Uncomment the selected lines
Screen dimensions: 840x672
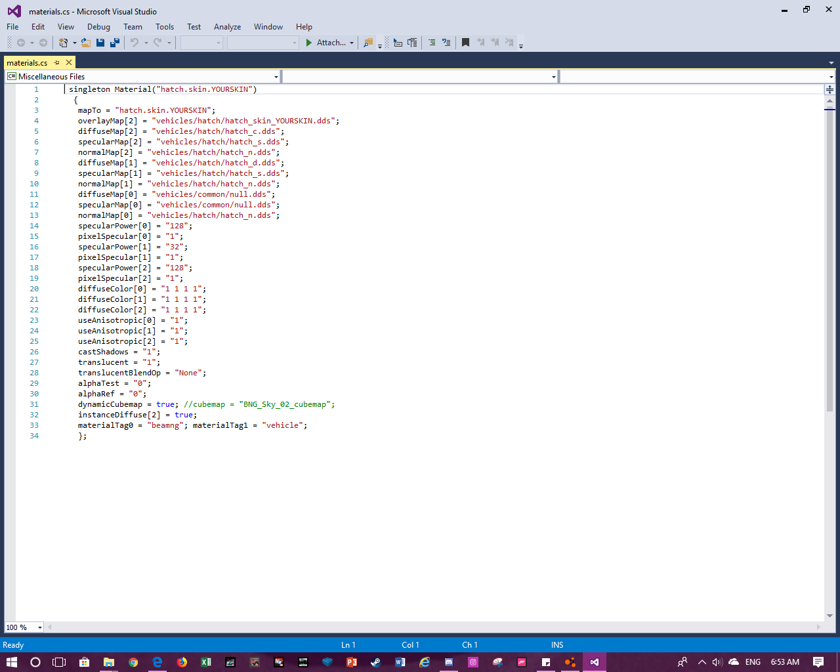pyautogui.click(x=446, y=43)
